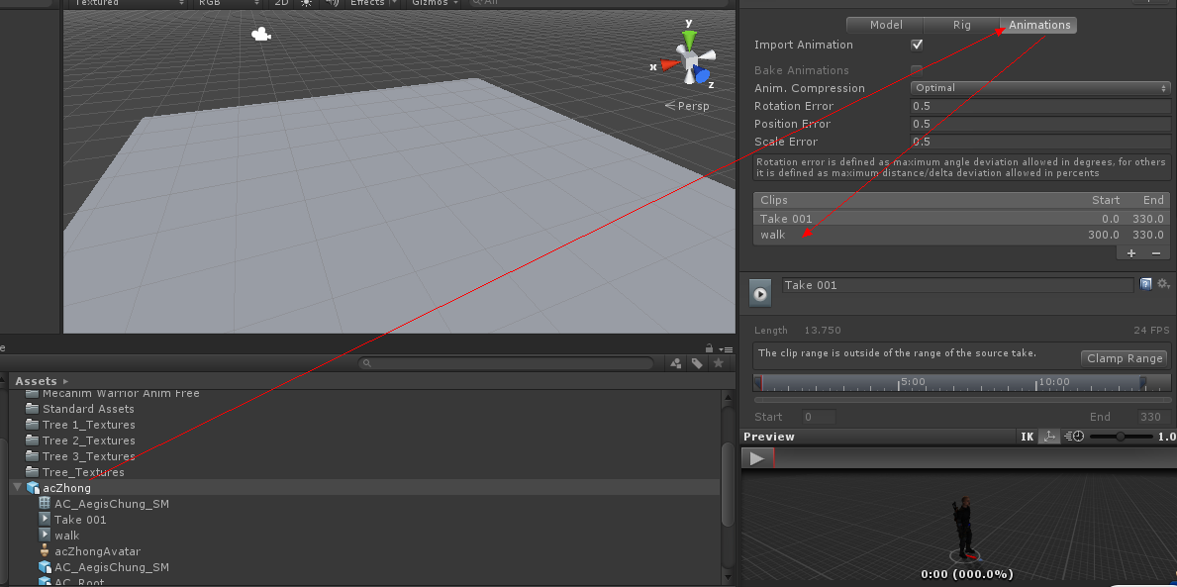Open the Tree 3_Textures folder
The width and height of the screenshot is (1177, 587).
(x=88, y=456)
